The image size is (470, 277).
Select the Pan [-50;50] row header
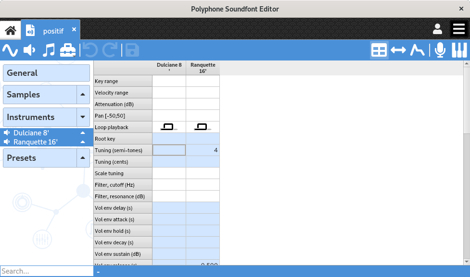tap(123, 116)
